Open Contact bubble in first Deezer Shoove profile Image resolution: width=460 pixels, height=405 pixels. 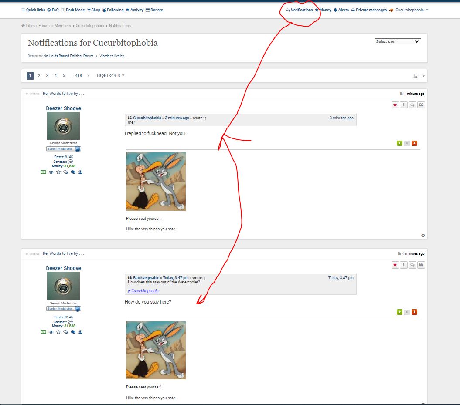point(70,162)
